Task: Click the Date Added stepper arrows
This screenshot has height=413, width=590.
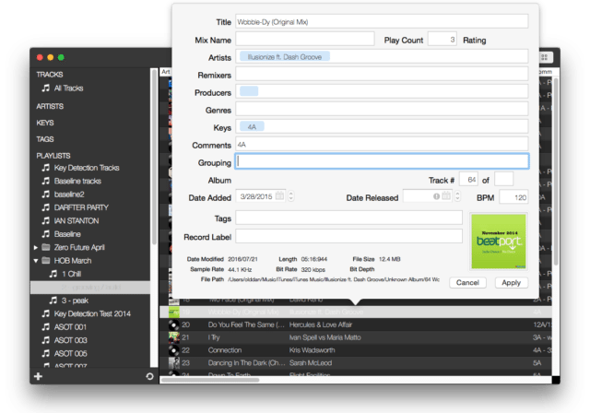Action: coord(291,196)
